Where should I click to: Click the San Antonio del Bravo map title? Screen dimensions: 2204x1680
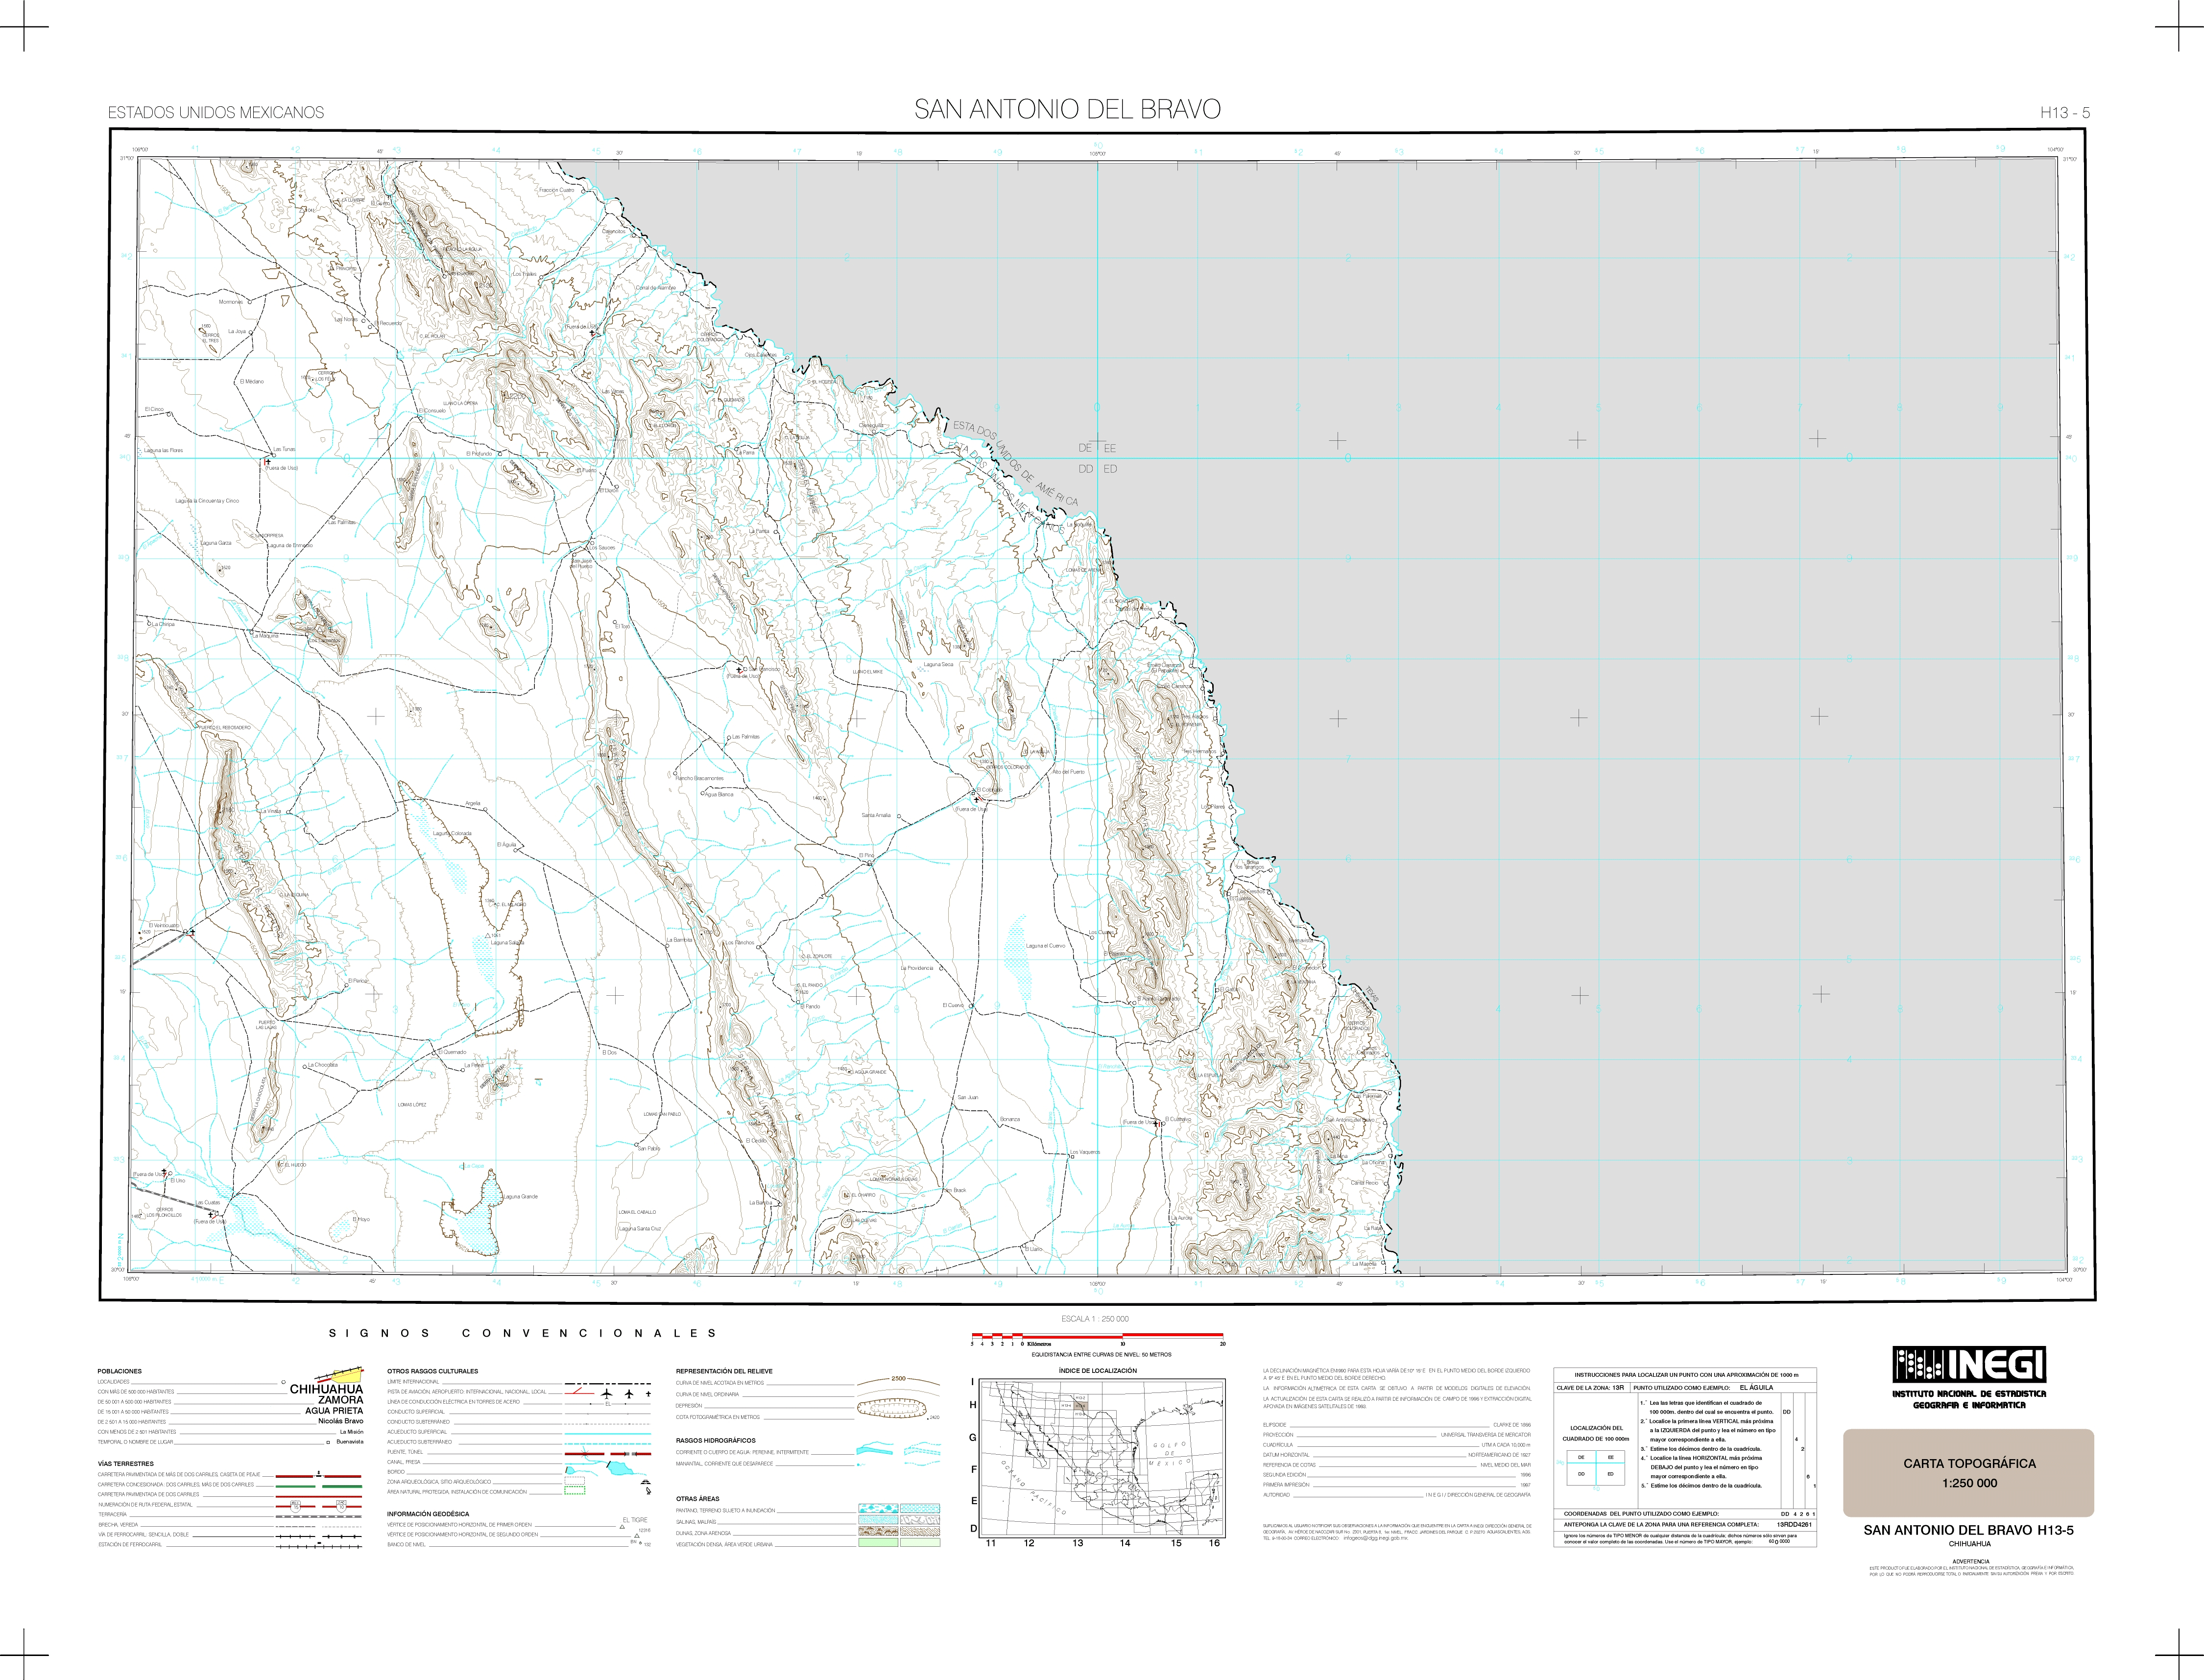pyautogui.click(x=1067, y=110)
